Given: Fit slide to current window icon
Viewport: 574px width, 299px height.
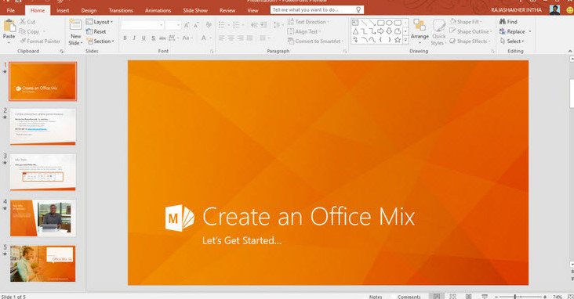Looking at the screenshot, I should (x=570, y=297).
